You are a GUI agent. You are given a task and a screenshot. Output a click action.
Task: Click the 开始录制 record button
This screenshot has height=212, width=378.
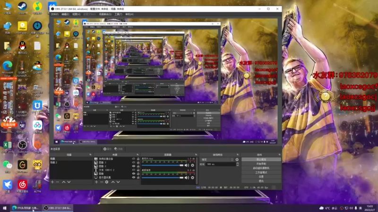[261, 163]
